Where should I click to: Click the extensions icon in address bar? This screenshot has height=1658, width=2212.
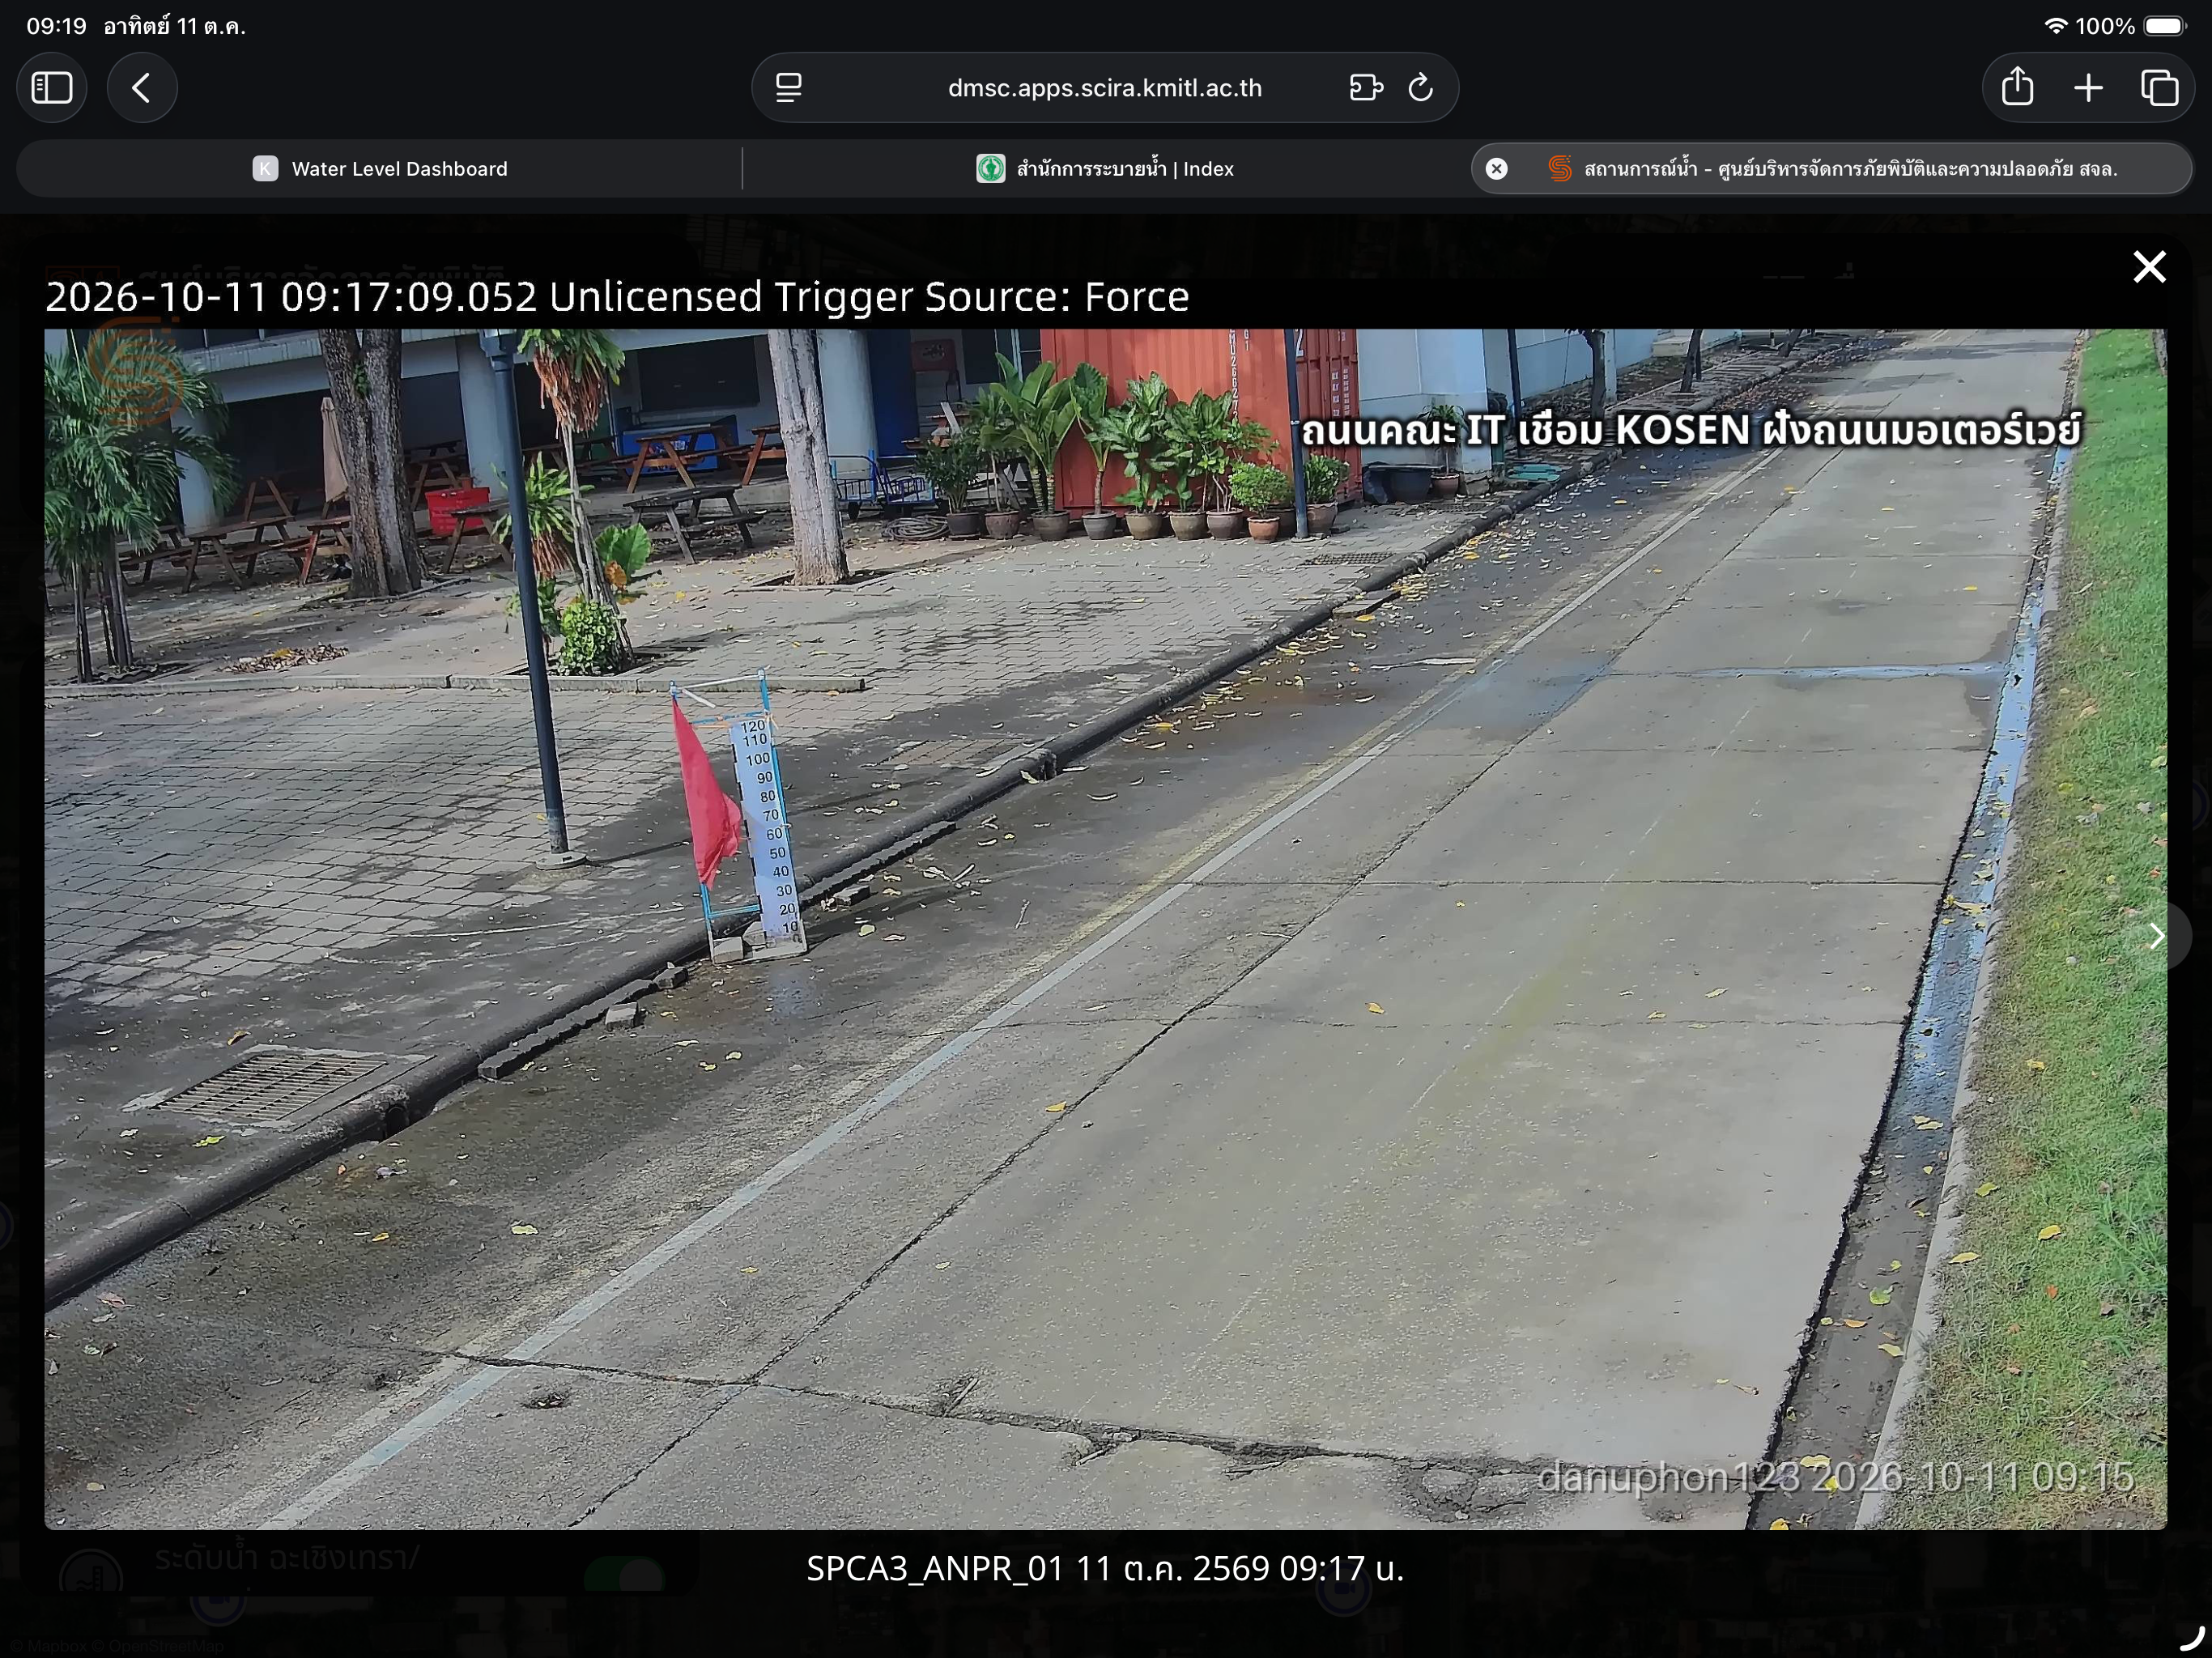pyautogui.click(x=1365, y=88)
